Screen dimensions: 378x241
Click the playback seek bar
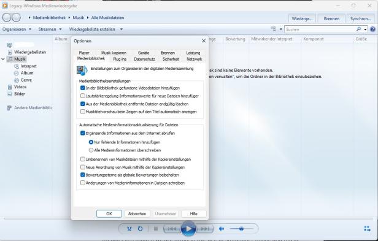click(x=188, y=218)
